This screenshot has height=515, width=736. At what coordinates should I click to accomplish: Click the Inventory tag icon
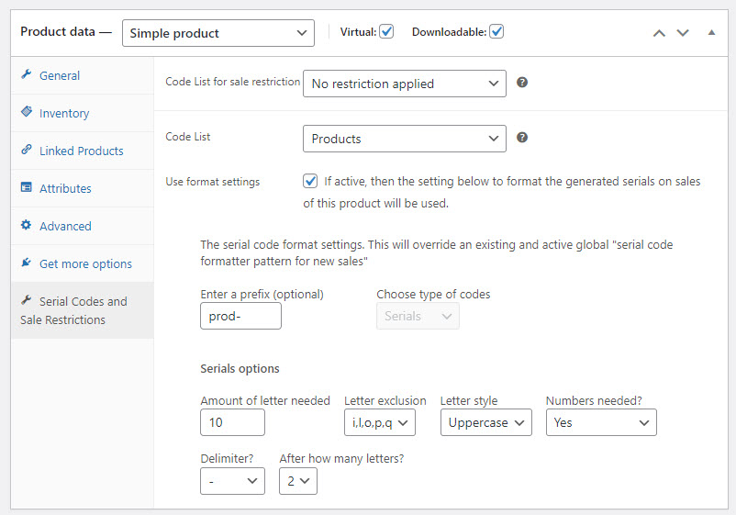[27, 112]
